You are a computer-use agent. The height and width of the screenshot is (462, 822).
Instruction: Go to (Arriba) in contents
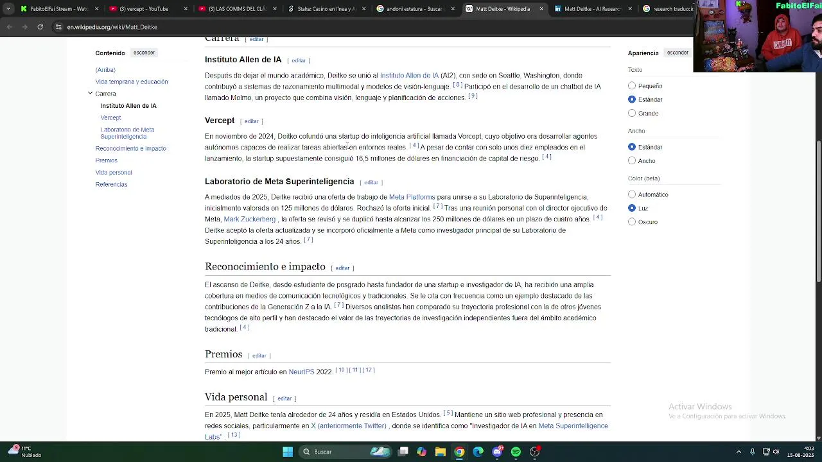(105, 69)
